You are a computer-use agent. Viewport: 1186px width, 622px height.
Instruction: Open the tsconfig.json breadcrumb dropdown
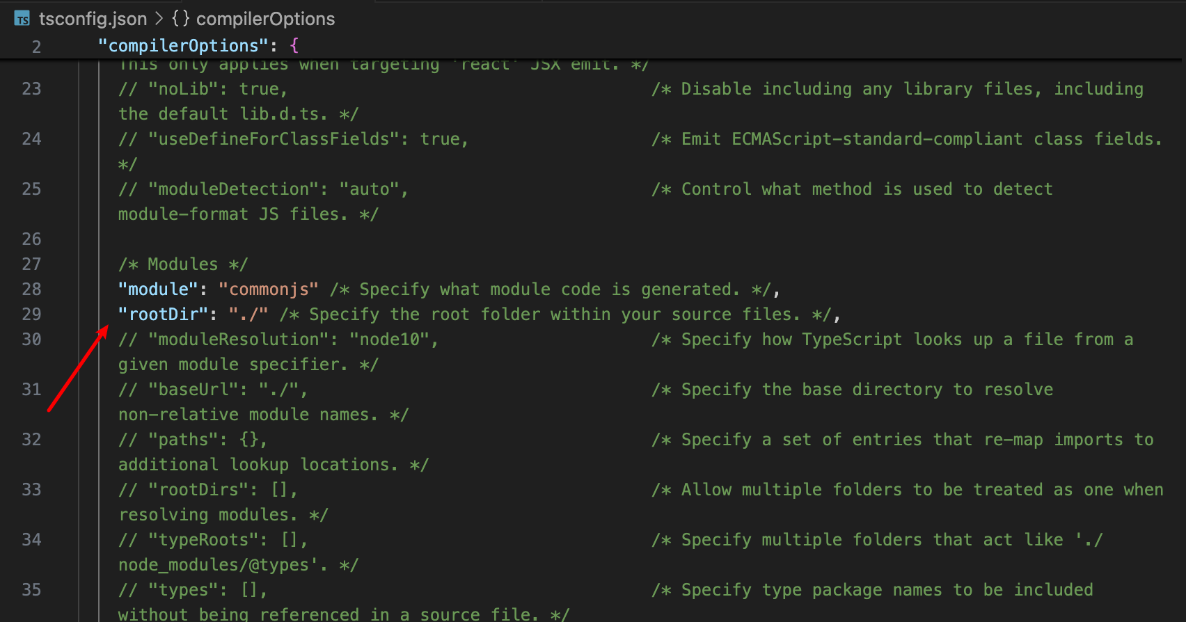coord(93,19)
